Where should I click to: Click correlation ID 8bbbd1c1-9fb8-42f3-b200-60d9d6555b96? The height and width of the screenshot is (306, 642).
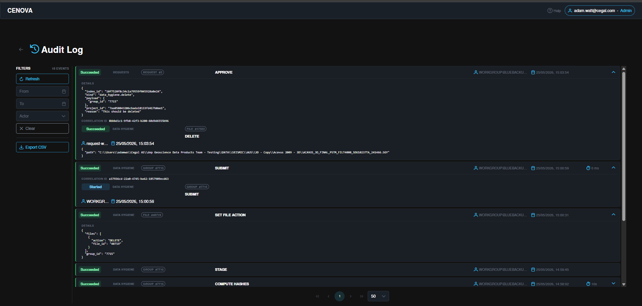139,121
